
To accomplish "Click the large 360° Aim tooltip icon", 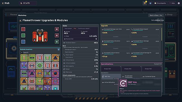I will pos(123,83).
